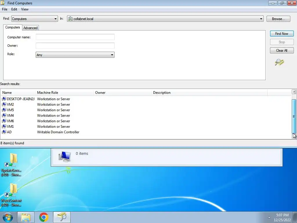
Task: Click the VM5 row computer icon
Action: coord(4,110)
